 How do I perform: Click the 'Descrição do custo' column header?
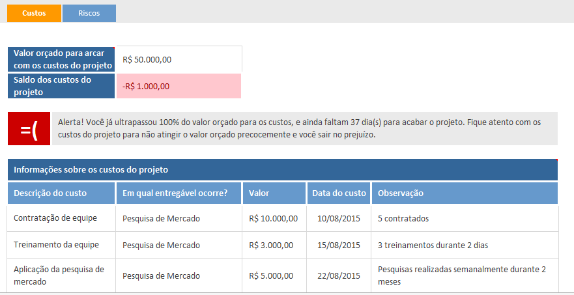click(x=61, y=193)
